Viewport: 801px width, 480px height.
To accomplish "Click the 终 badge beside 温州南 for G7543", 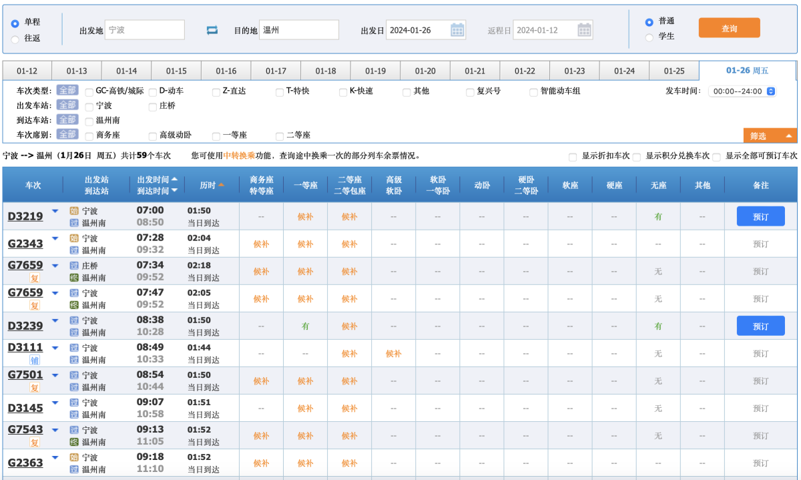I will pos(75,442).
